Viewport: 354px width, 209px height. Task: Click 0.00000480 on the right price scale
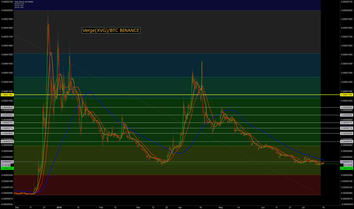(347, 151)
